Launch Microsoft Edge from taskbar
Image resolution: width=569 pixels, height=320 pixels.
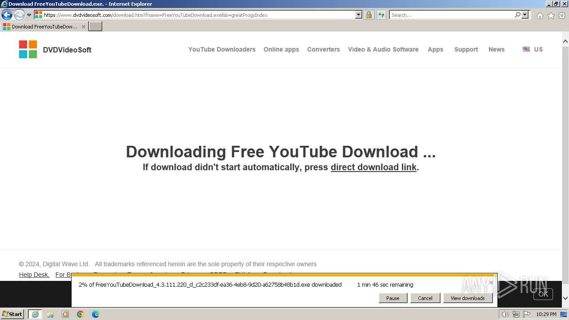(96, 314)
